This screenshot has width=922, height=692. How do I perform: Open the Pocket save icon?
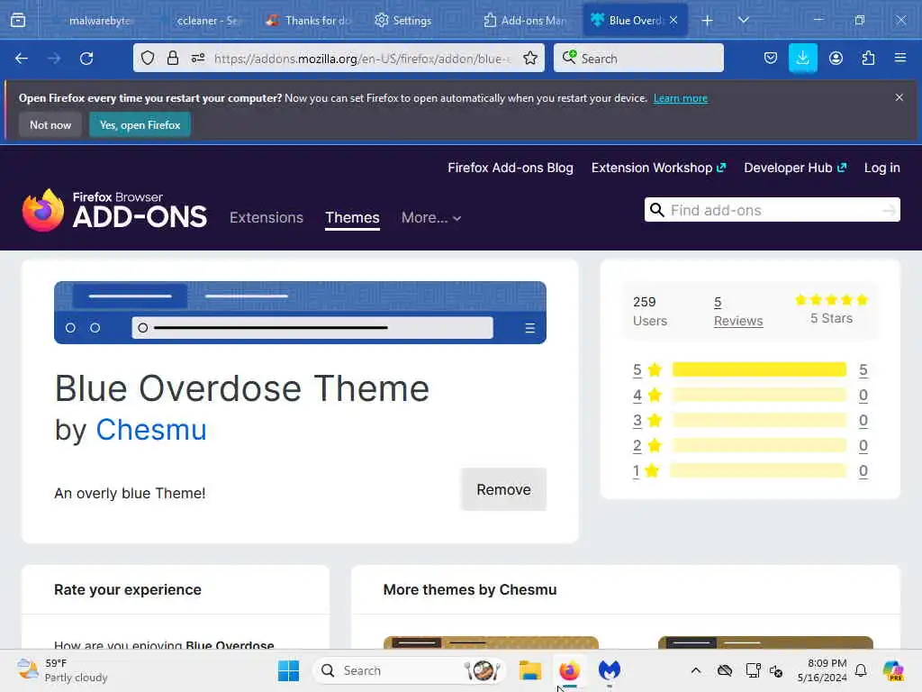point(771,58)
